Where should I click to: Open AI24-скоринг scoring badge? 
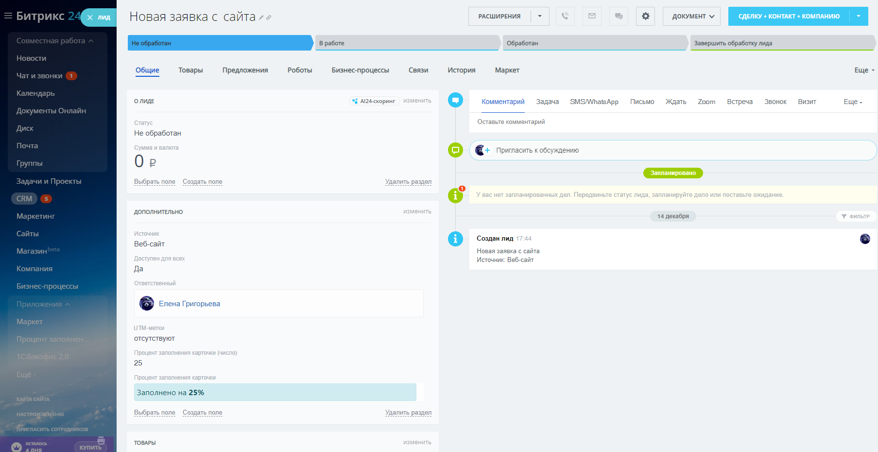coord(374,101)
